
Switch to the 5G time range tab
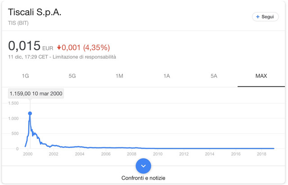[x=72, y=76]
